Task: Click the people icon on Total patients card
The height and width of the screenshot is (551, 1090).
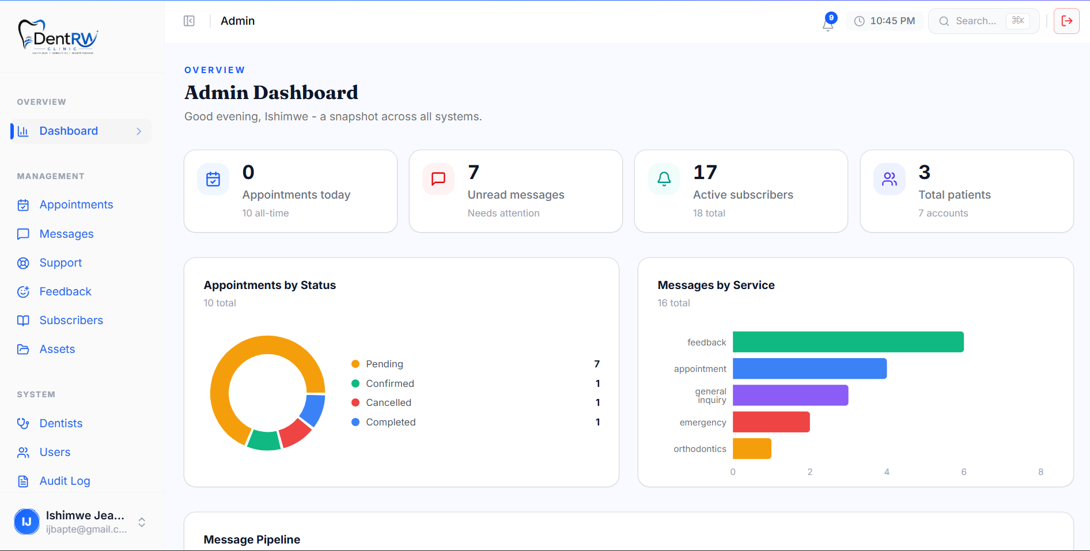Action: 890,179
